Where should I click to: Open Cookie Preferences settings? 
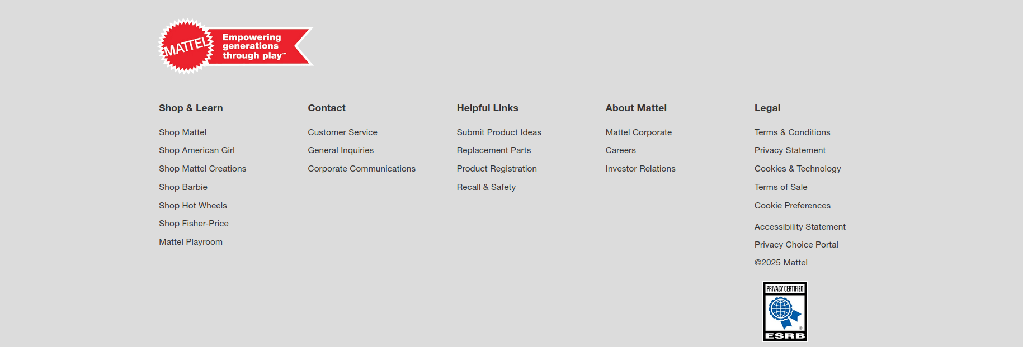click(792, 206)
